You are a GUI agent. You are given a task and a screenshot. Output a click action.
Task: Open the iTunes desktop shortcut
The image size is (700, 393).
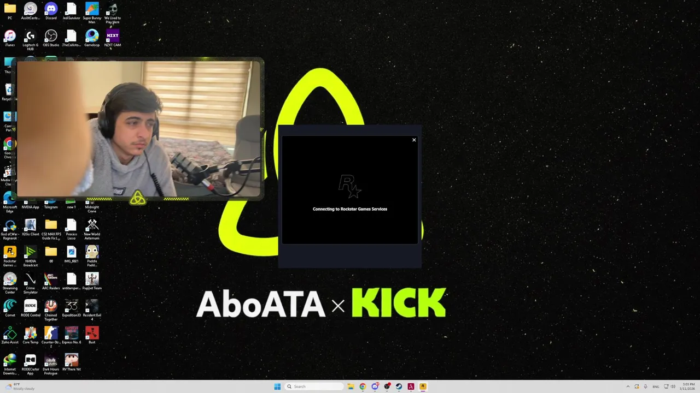[10, 38]
